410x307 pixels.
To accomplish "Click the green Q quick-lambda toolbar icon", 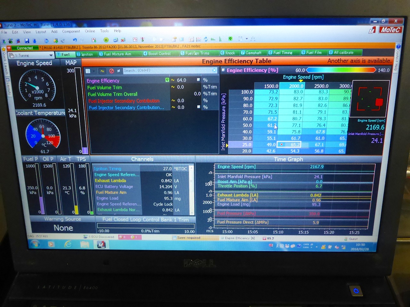I will point(230,39).
